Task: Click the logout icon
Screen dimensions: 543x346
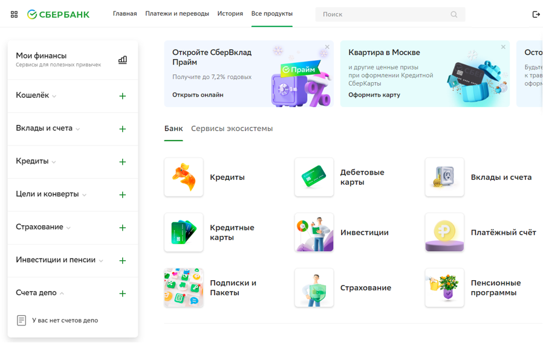Action: point(536,14)
